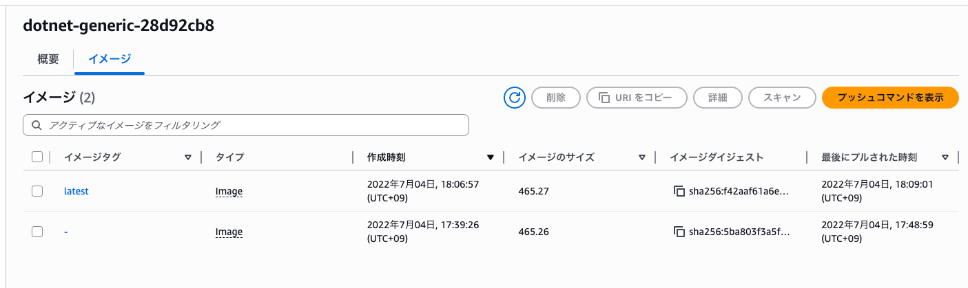Open the latest image tag link

pyautogui.click(x=76, y=191)
